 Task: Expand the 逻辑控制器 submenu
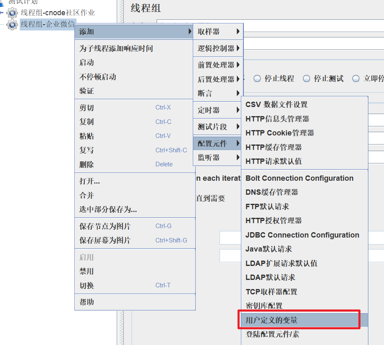click(x=218, y=48)
